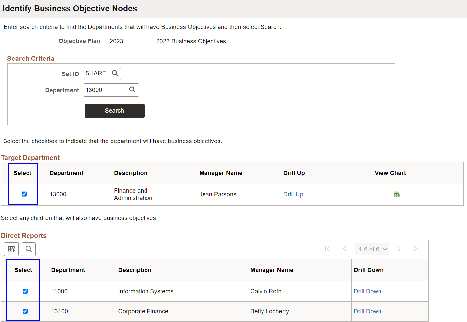Drill Down into Information Systems

click(367, 291)
